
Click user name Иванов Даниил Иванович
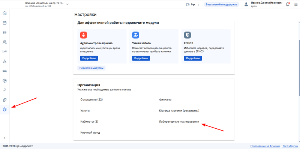pos(266,3)
